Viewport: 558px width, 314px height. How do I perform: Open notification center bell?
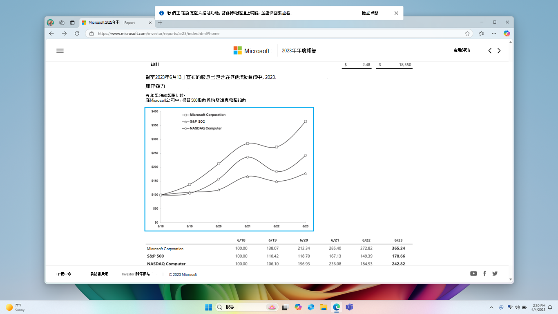tap(550, 307)
